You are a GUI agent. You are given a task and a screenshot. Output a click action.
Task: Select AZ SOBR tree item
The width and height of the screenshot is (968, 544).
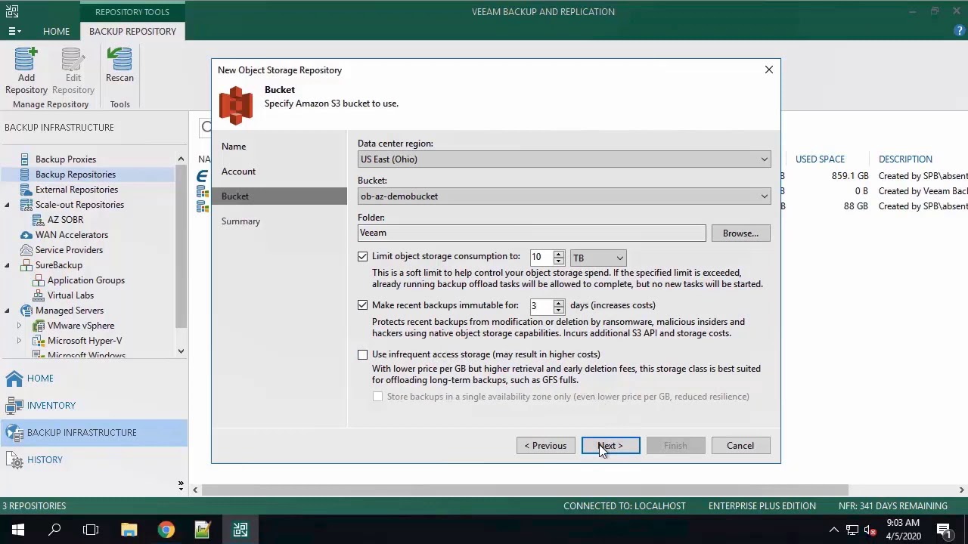65,220
